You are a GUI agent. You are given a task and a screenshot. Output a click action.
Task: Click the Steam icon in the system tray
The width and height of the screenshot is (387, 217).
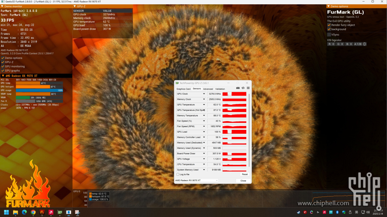[x=298, y=212]
